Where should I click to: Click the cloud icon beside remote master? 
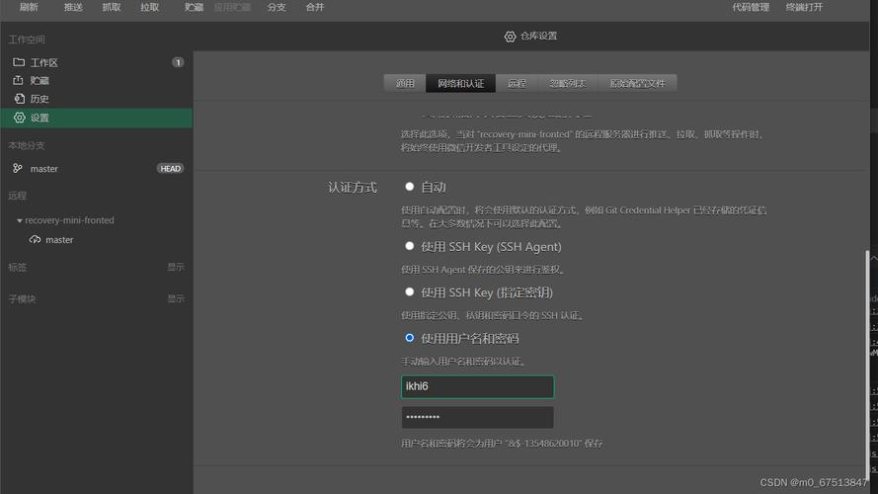click(x=35, y=240)
